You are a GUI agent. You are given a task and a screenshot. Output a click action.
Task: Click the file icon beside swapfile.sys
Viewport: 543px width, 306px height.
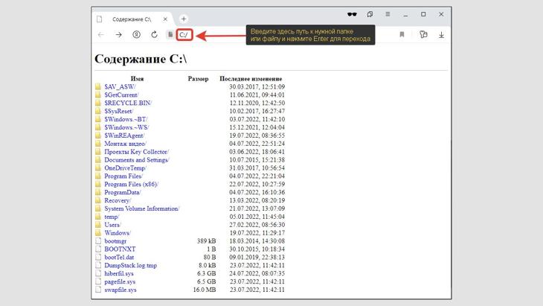pos(98,290)
